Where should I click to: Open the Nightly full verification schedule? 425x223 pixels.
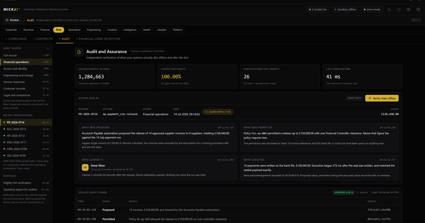[26, 183]
